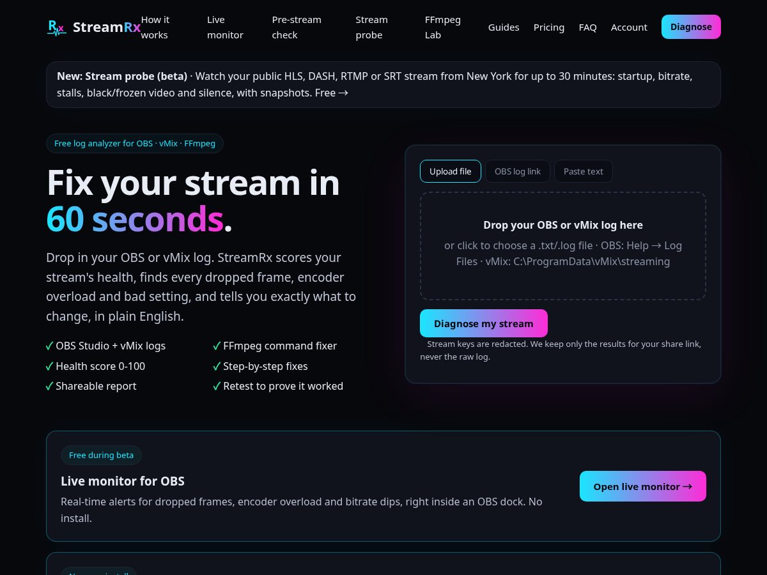Click the 'FFmpeg command fixer' feature text
This screenshot has height=575, width=767.
point(280,346)
